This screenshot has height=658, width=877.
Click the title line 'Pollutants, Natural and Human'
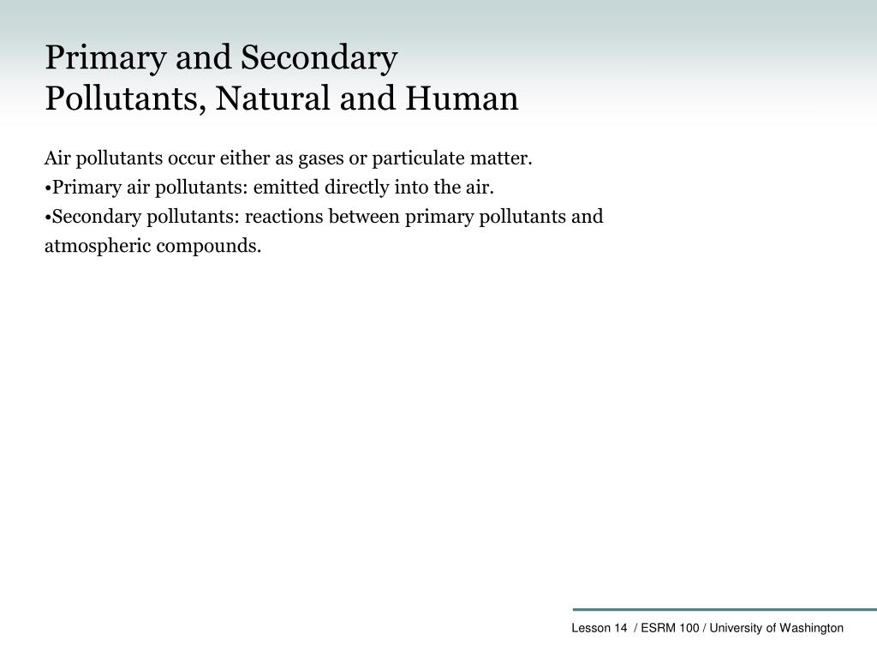point(281,99)
